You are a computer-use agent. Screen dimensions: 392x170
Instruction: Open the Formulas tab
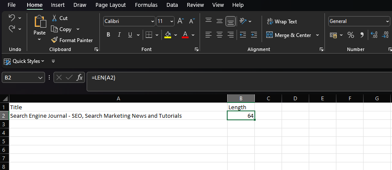[x=146, y=5]
